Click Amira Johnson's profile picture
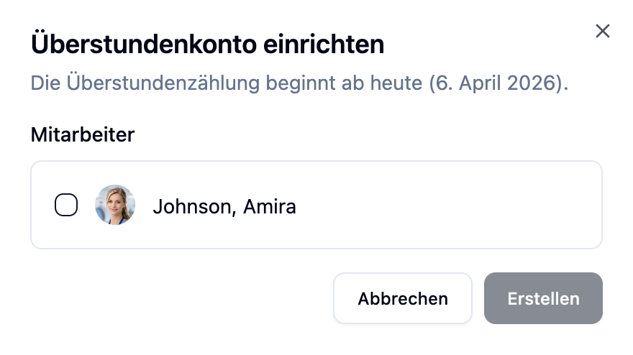Image resolution: width=633 pixels, height=355 pixels. tap(115, 206)
